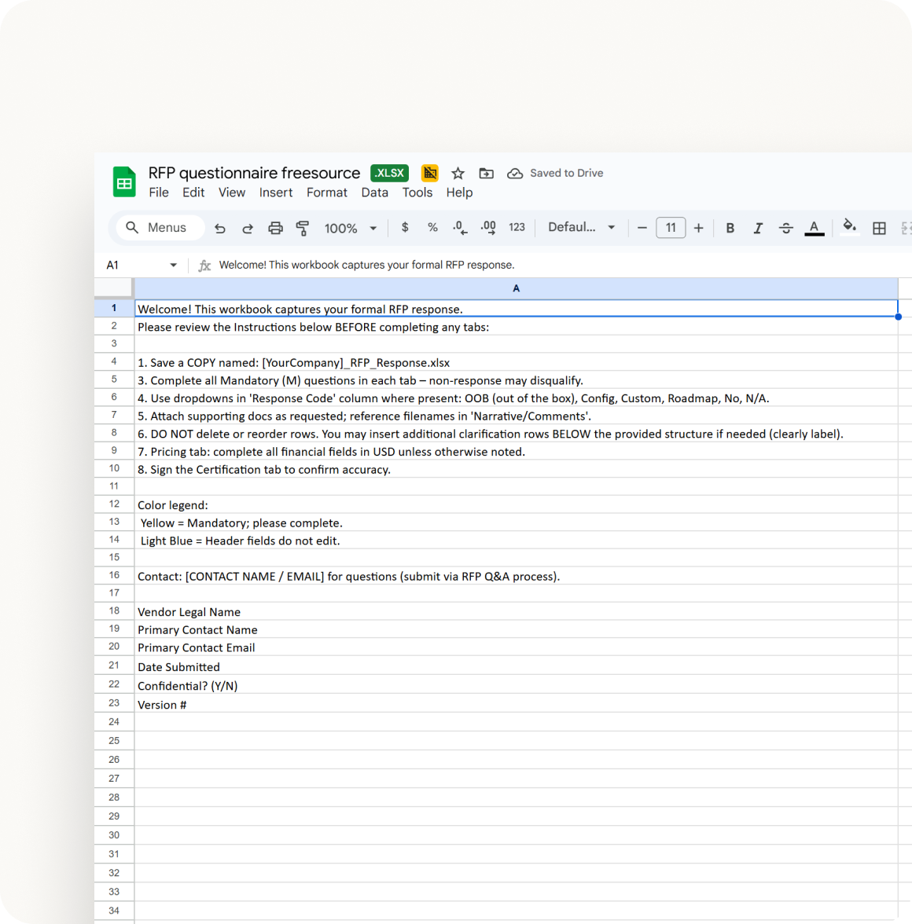Decrease decimal places
Screen dimensions: 912x924
(460, 228)
